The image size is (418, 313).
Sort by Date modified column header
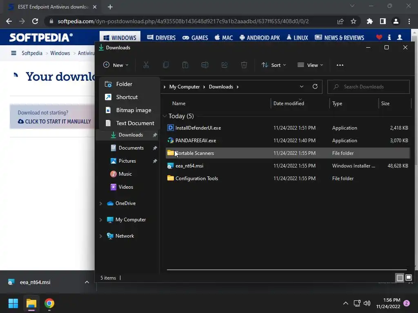(289, 103)
